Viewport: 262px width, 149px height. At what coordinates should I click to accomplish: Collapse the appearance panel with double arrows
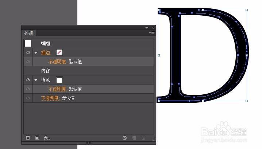point(147,28)
